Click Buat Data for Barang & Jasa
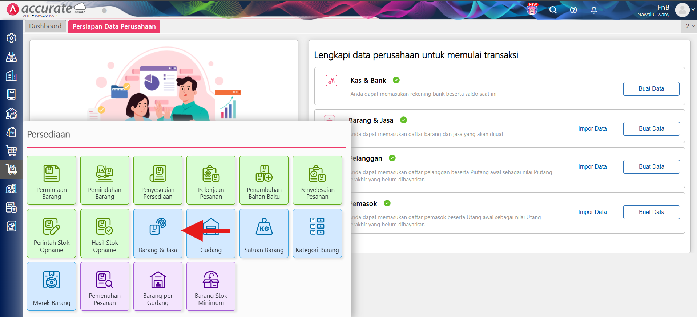 (651, 129)
